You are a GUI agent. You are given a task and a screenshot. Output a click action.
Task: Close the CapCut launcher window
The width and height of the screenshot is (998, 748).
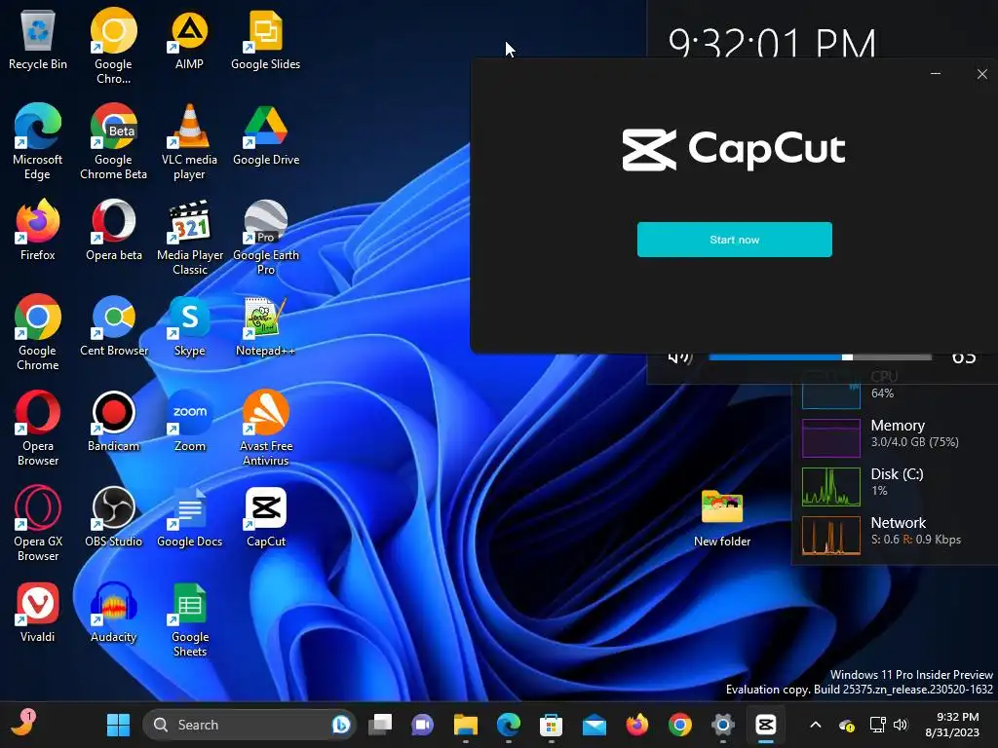981,74
